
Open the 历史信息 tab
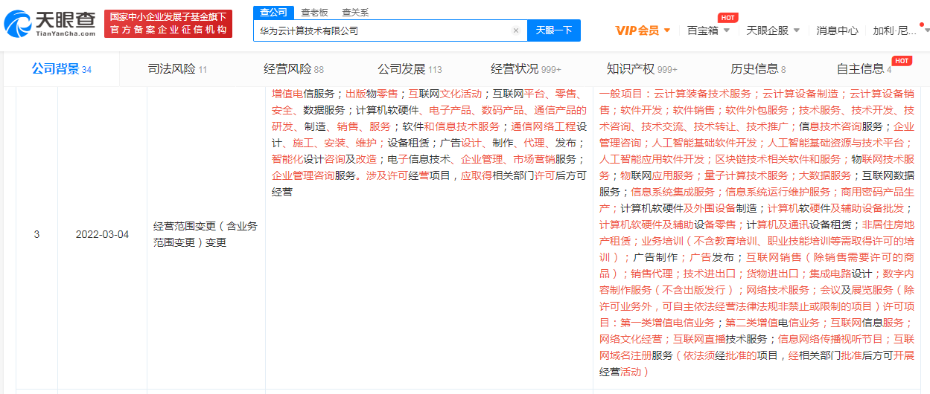[x=757, y=69]
